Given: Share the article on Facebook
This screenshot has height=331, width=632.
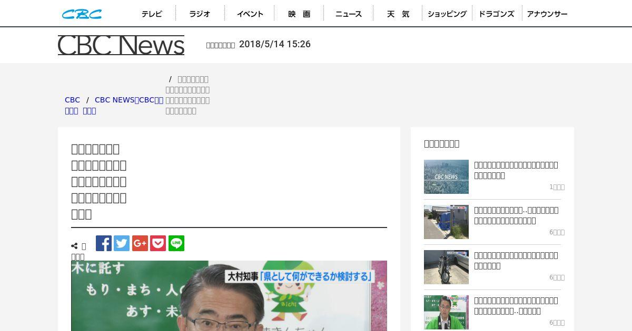Looking at the screenshot, I should click(104, 243).
